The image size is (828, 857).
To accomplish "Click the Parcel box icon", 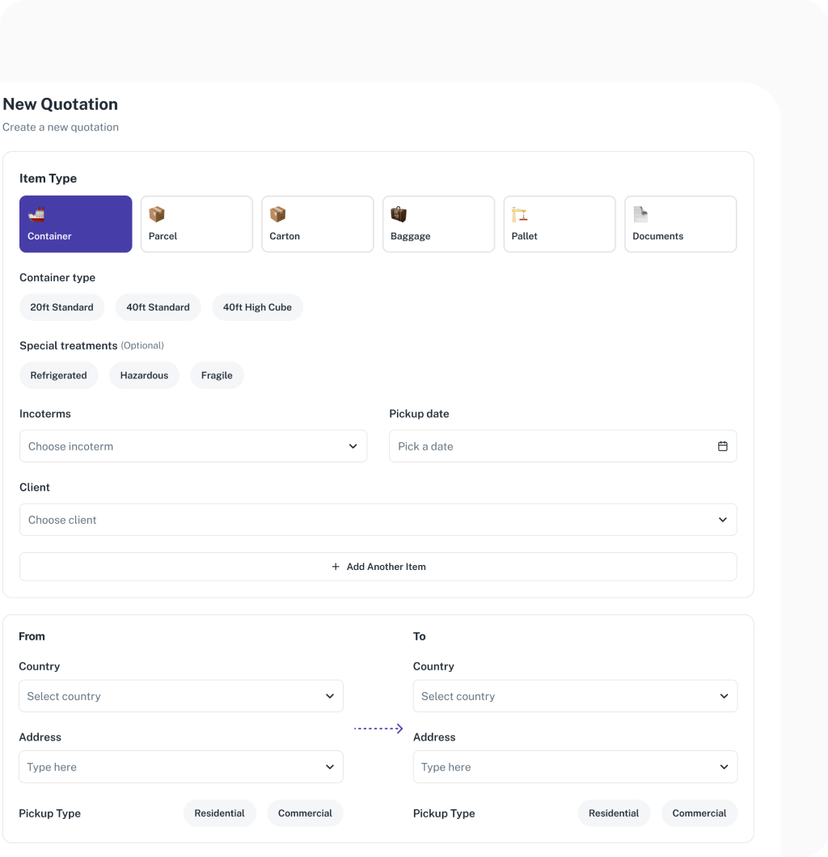I will click(x=157, y=213).
